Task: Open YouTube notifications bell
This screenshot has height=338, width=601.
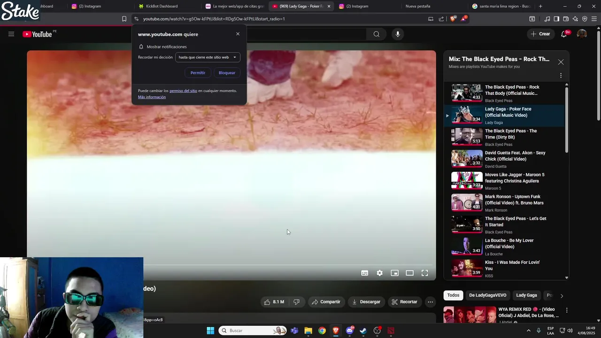Action: pyautogui.click(x=564, y=34)
